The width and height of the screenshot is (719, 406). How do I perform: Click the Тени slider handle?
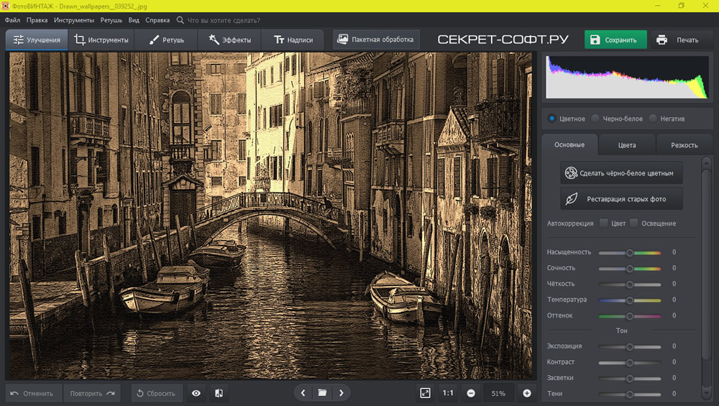click(x=630, y=394)
